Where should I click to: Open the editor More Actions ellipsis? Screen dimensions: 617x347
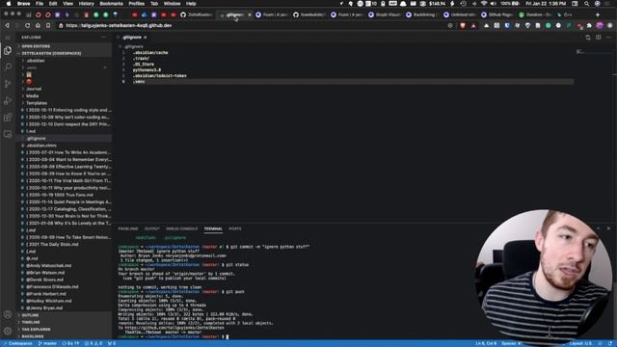click(608, 38)
